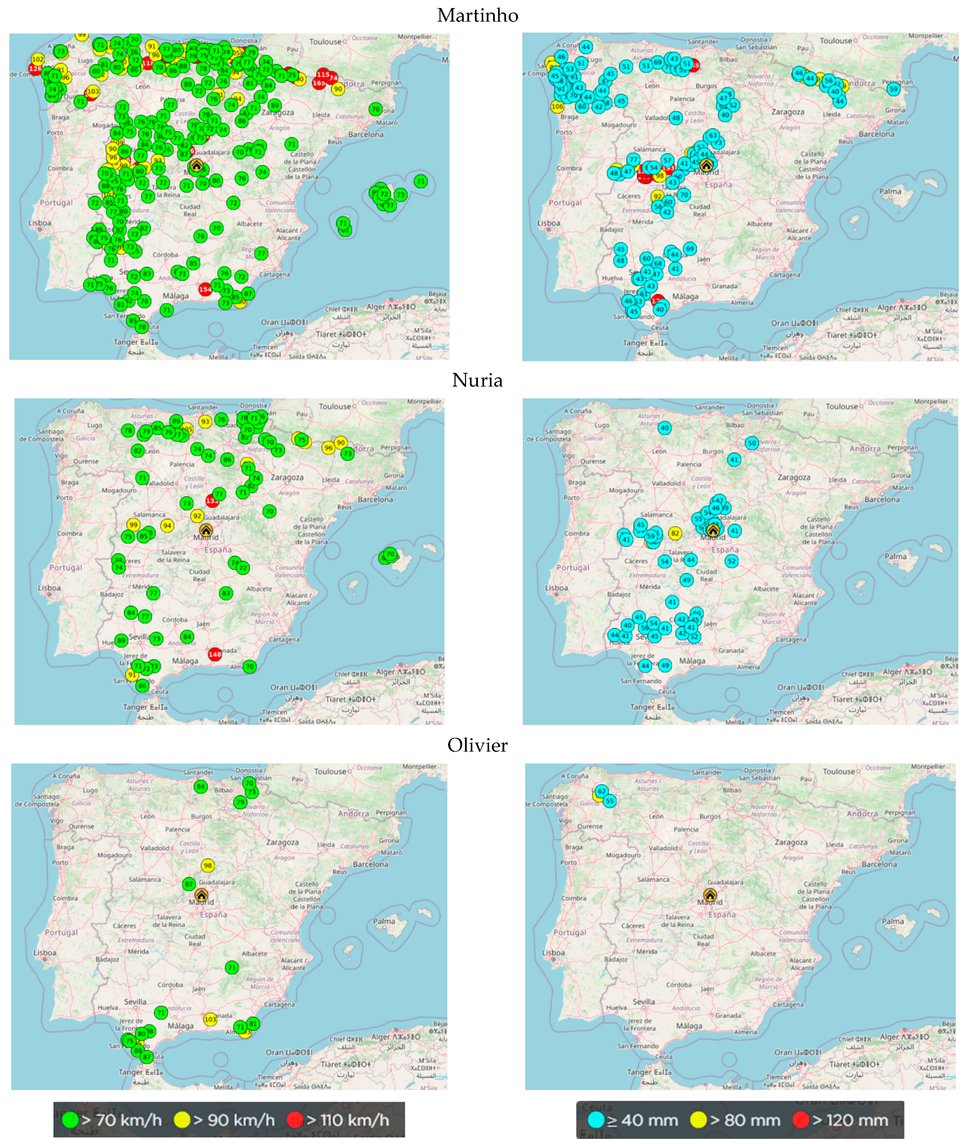Select the yellow > 90 km/h legend swatch
The height and width of the screenshot is (1144, 963).
pos(182,1119)
